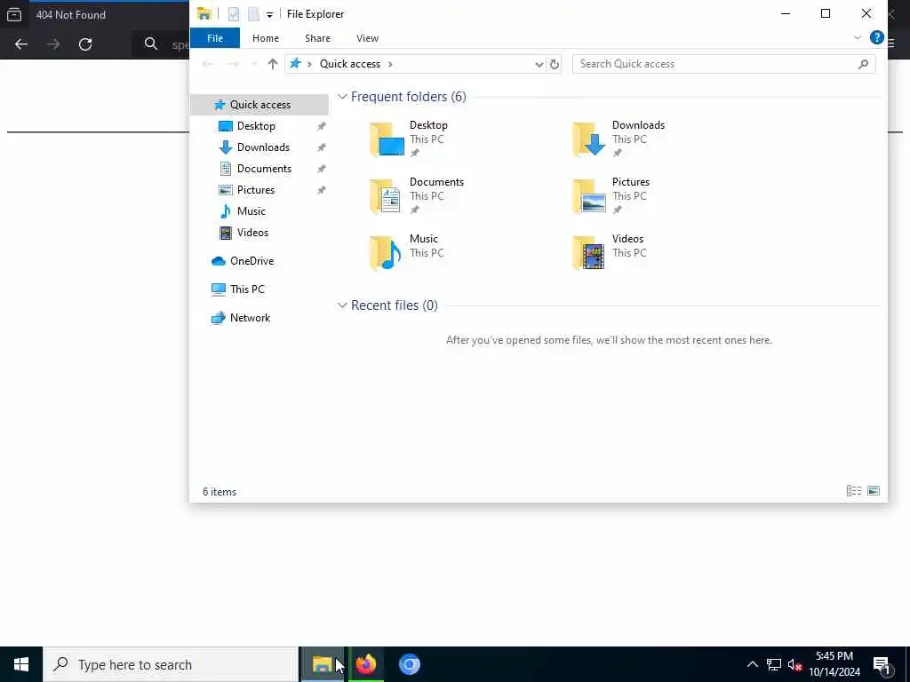Click the network tray icon

pyautogui.click(x=774, y=664)
